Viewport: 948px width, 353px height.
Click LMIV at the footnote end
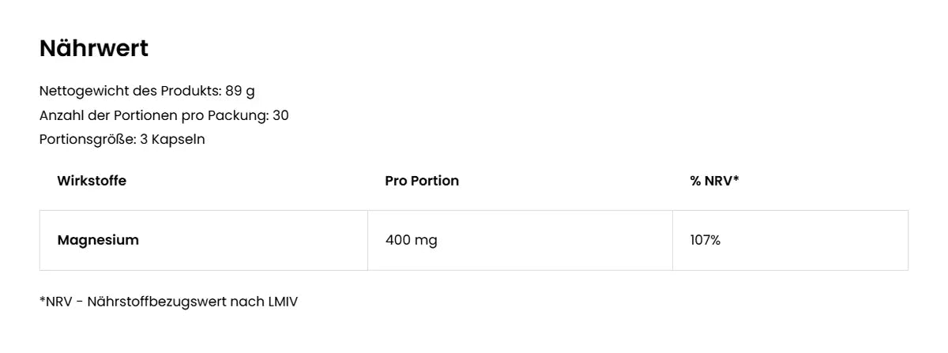click(281, 302)
